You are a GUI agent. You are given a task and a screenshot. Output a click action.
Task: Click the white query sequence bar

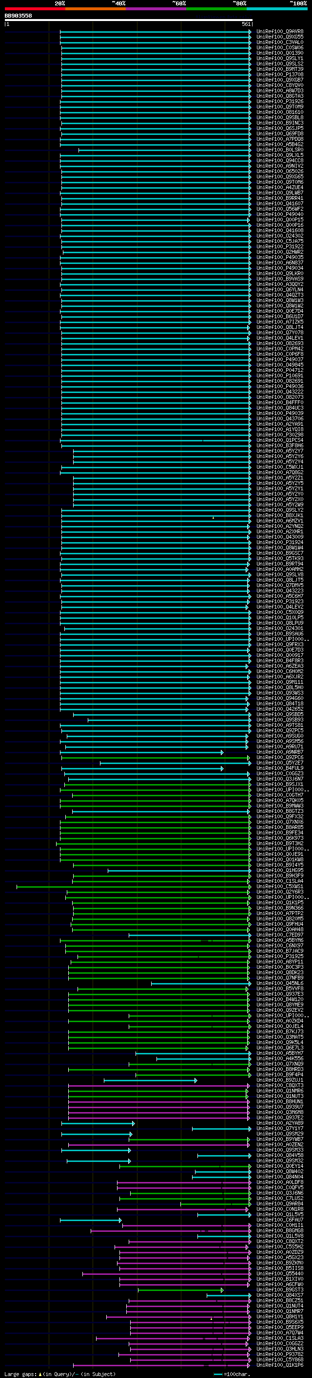point(129,21)
